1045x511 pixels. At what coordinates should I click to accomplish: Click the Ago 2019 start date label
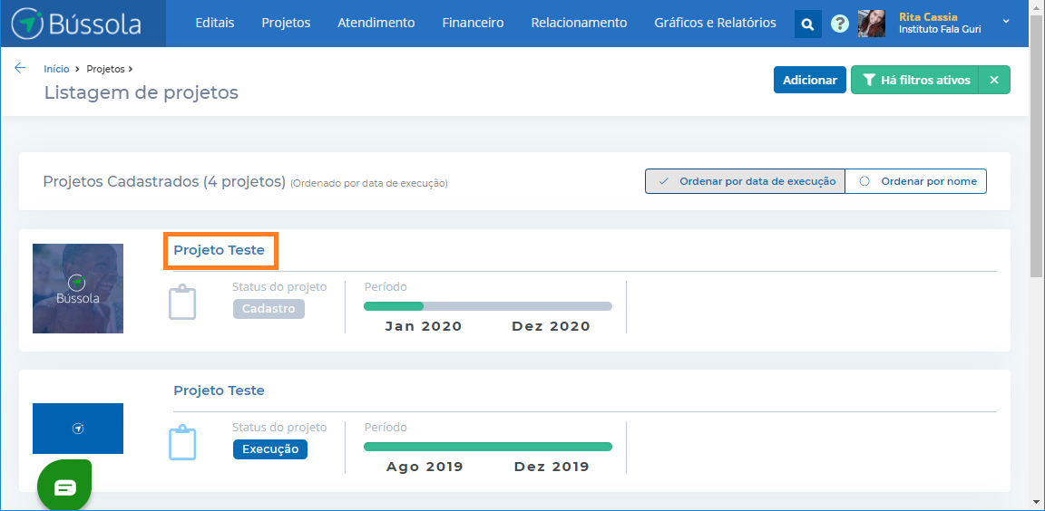point(425,467)
